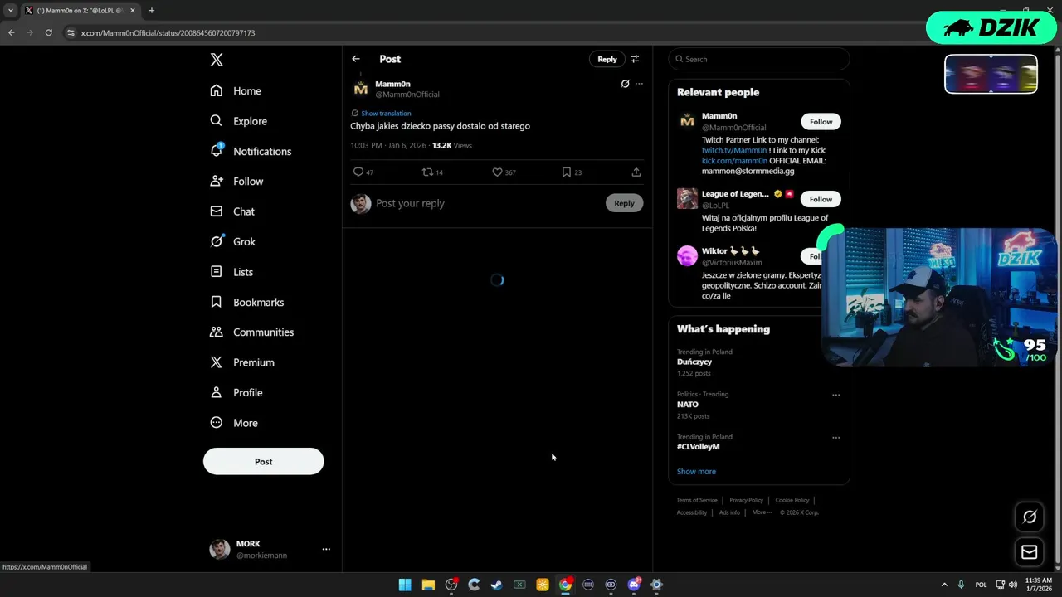Viewport: 1062px width, 597px height.
Task: Open the Accessibility footer link
Action: [692, 512]
